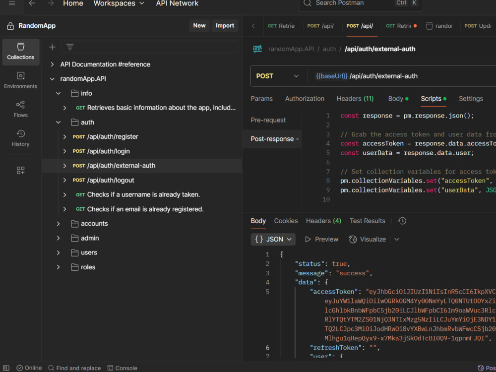Switch to the Headers (11) request tab
The height and width of the screenshot is (372, 496).
pyautogui.click(x=355, y=99)
